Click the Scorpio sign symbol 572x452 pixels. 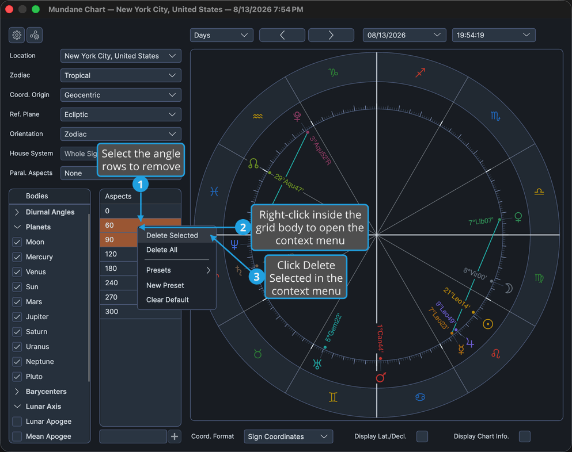495,116
